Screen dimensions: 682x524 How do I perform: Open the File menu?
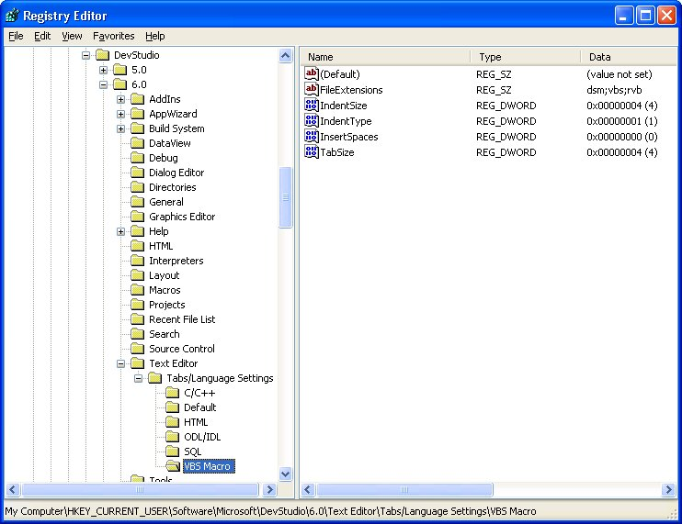click(17, 36)
